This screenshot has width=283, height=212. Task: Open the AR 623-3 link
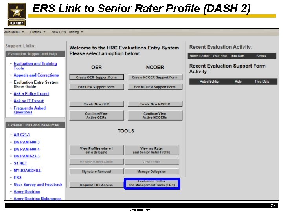[x=22, y=135]
